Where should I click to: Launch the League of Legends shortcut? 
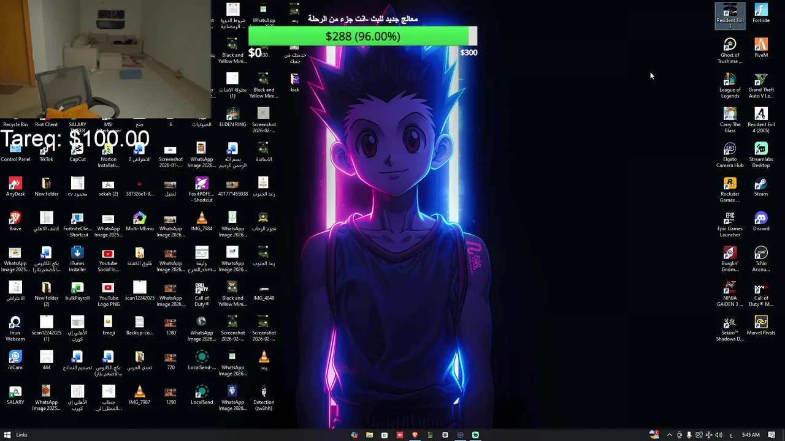pyautogui.click(x=730, y=86)
